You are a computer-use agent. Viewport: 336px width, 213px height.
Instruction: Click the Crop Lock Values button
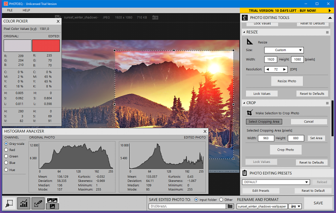tap(261, 162)
